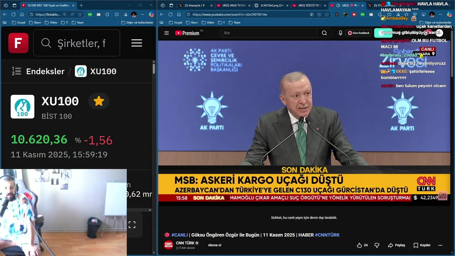Toggle favorite star in fintables address bar

click(80, 15)
